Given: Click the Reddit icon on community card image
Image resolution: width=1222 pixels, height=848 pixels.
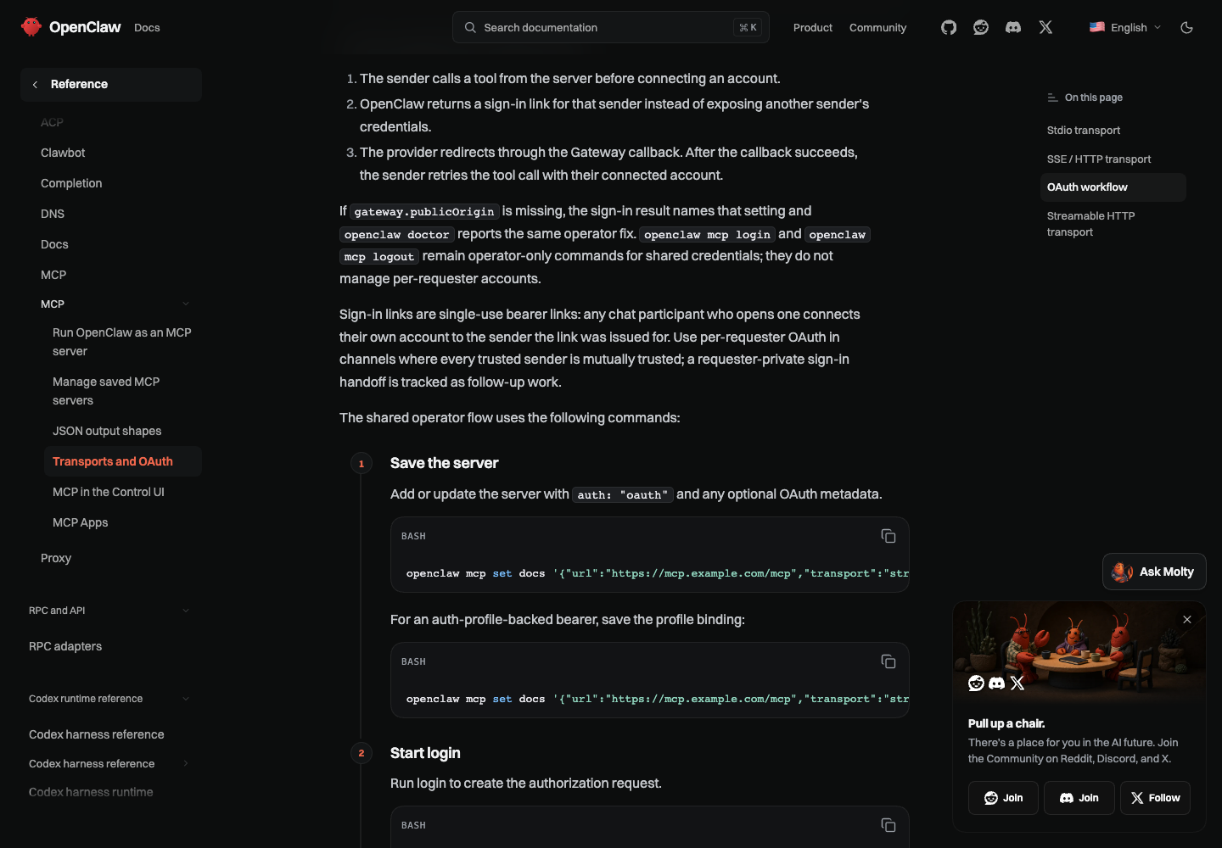Looking at the screenshot, I should 977,683.
